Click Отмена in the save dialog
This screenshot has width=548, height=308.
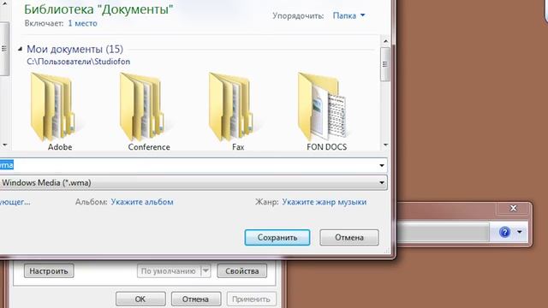349,238
